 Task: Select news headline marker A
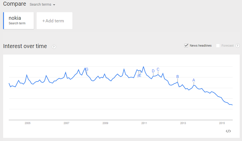click(x=193, y=80)
